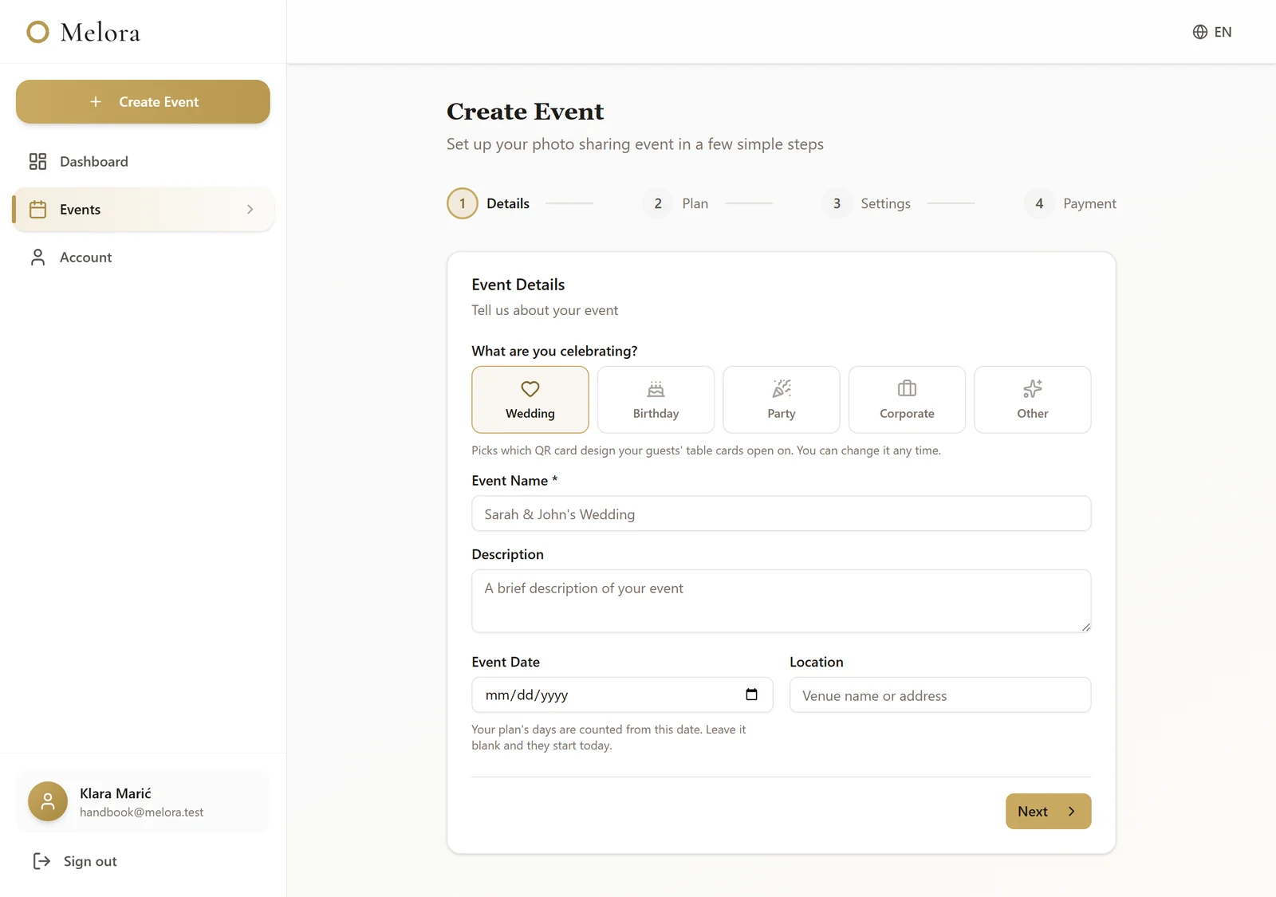Click the QR card design hint text

(x=706, y=450)
